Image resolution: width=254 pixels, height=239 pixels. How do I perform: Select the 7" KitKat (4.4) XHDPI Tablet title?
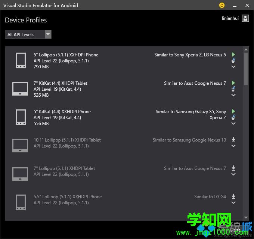click(x=61, y=83)
